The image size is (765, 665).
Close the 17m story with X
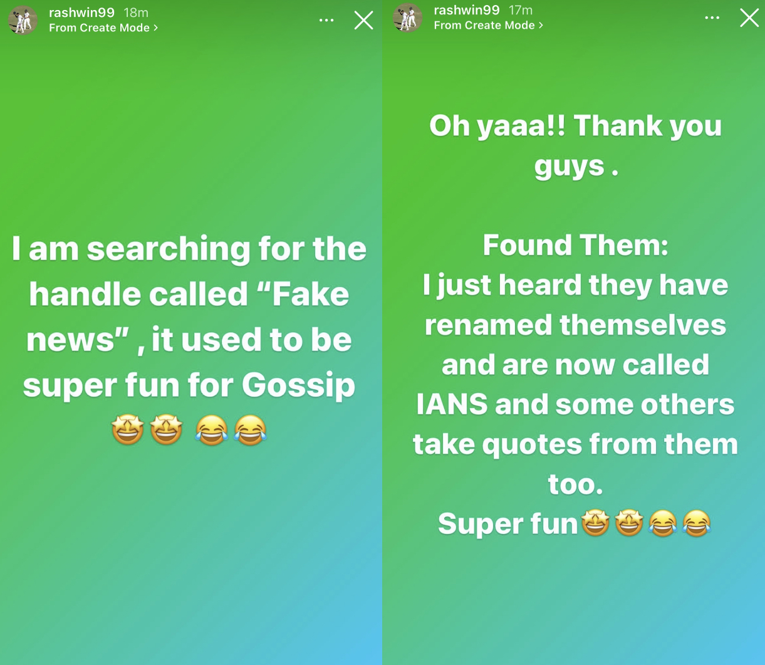749,18
